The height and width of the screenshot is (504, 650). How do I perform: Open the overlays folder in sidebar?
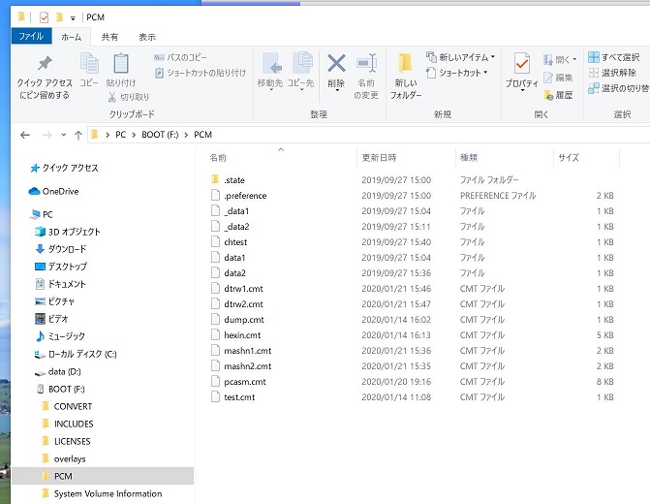tap(64, 459)
